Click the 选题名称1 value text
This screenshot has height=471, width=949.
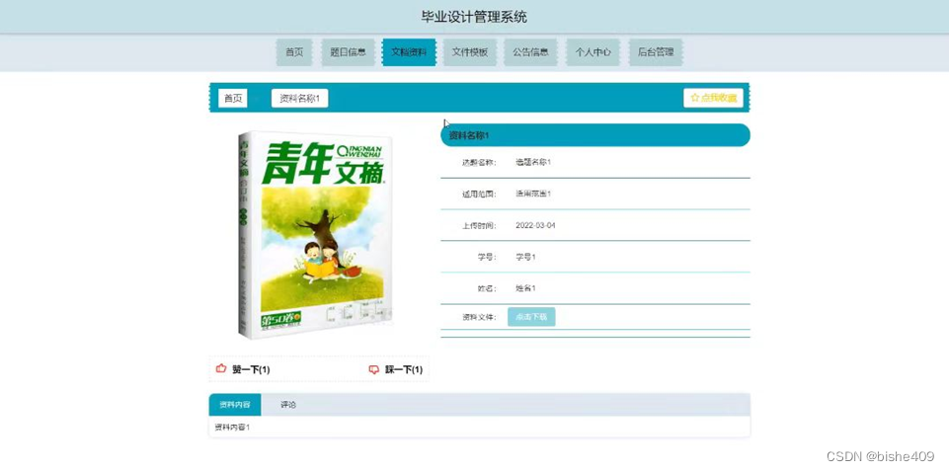pos(533,162)
